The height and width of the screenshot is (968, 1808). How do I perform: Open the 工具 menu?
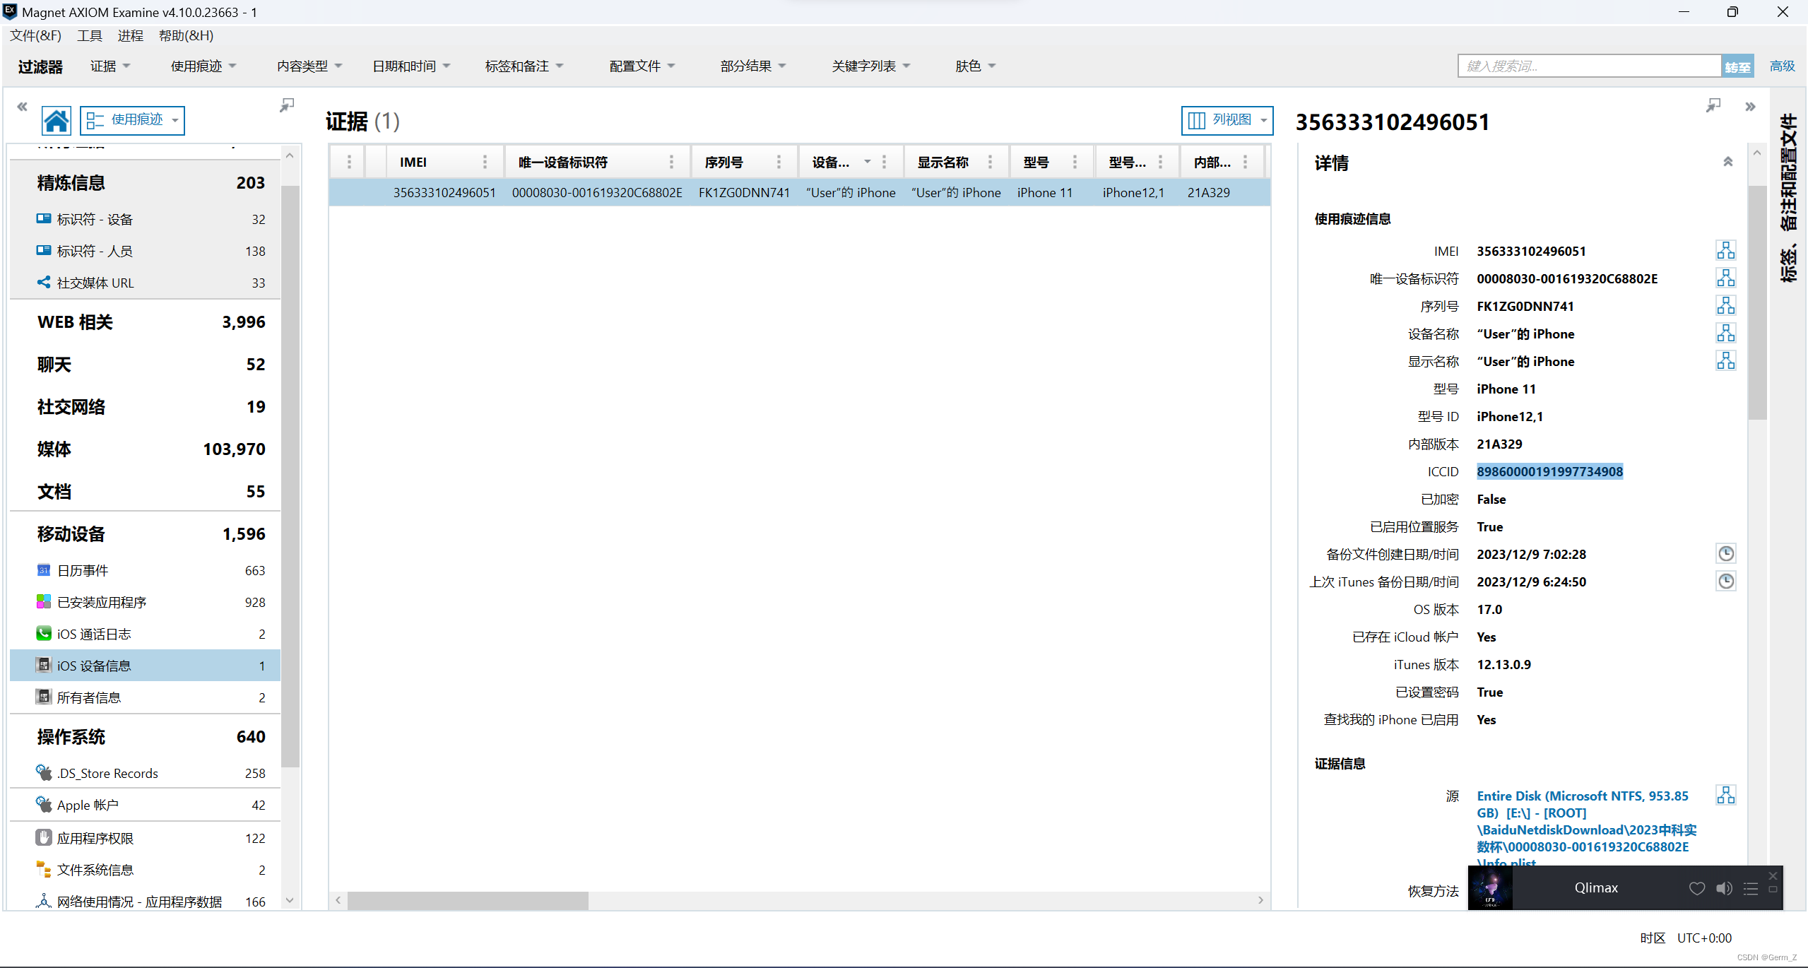tap(89, 35)
